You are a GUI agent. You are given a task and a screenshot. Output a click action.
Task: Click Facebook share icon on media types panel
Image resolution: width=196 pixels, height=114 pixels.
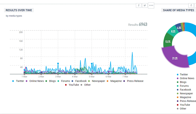click(x=191, y=6)
